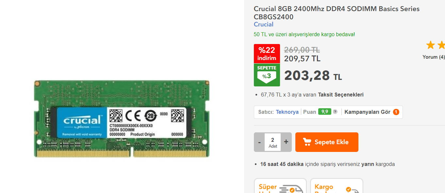Click the first yellow rating star
445x193 pixels.
point(430,45)
